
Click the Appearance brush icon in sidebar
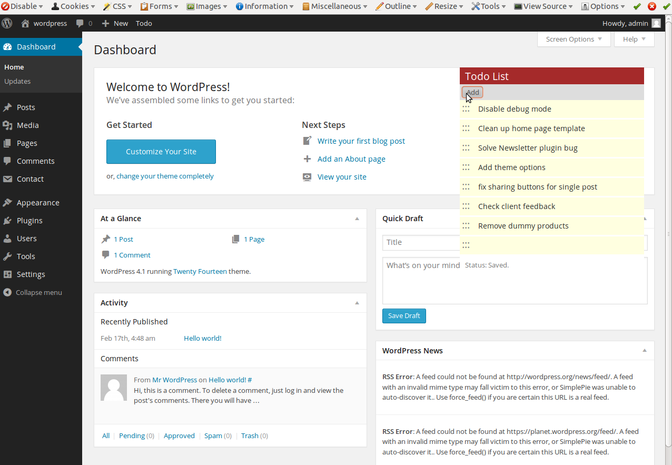pos(7,203)
